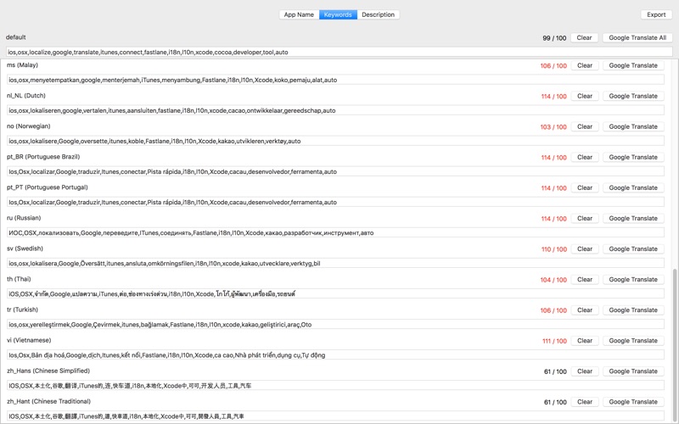Open the Description tab
Screen dimensions: 679x424
pos(378,14)
